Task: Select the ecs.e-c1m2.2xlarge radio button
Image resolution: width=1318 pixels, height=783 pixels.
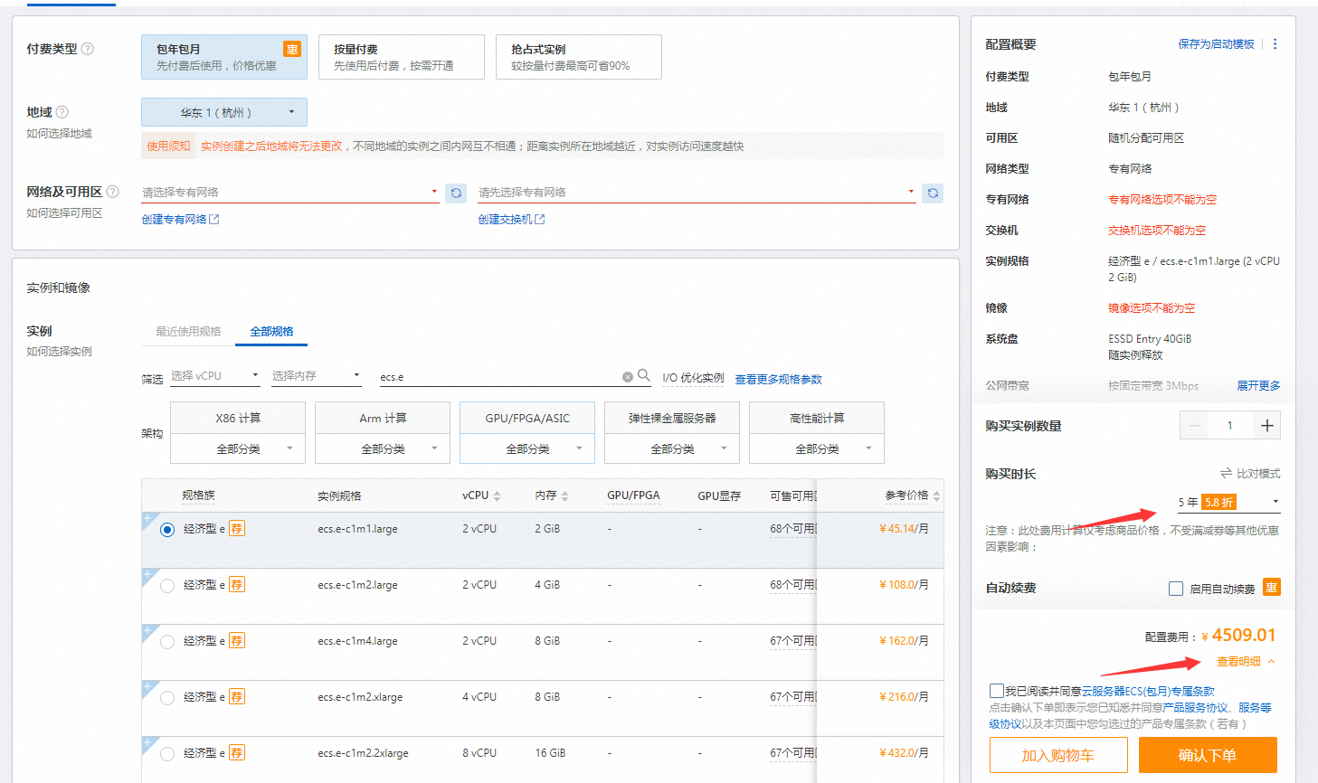Action: click(167, 754)
